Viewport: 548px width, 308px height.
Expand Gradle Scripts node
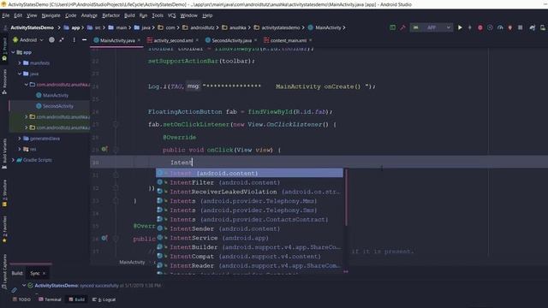[x=14, y=160]
